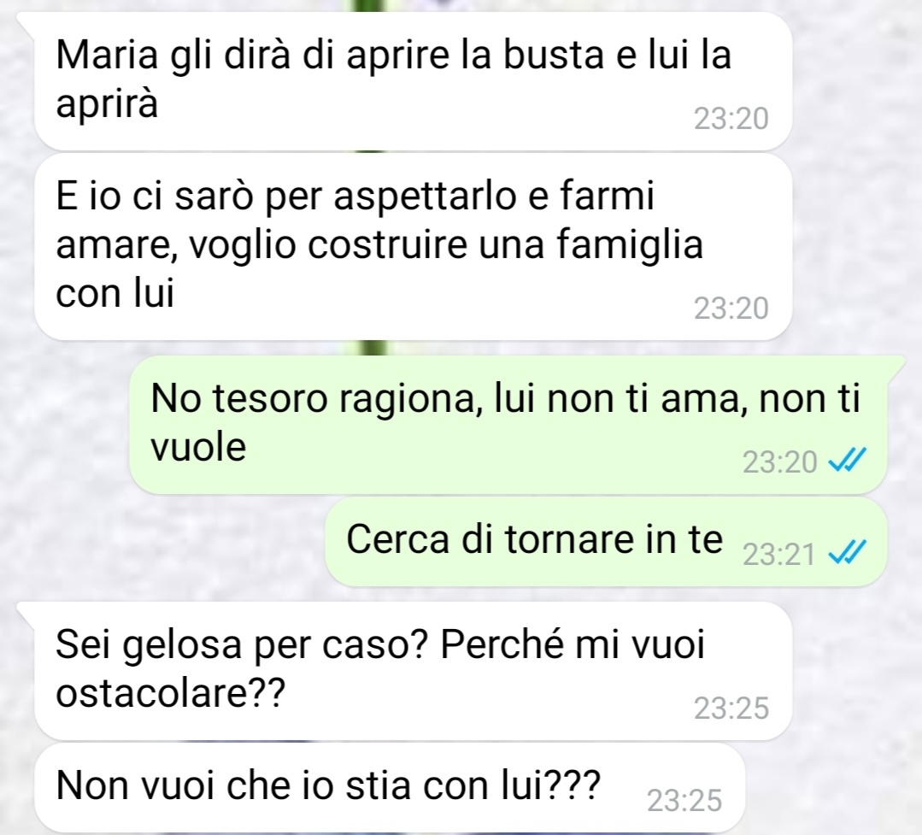Image resolution: width=922 pixels, height=835 pixels.
Task: Tap 'con lui' ending the famiglia message
Action: click(x=115, y=293)
